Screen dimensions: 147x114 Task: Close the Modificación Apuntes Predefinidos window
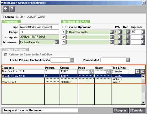pos(144,3)
